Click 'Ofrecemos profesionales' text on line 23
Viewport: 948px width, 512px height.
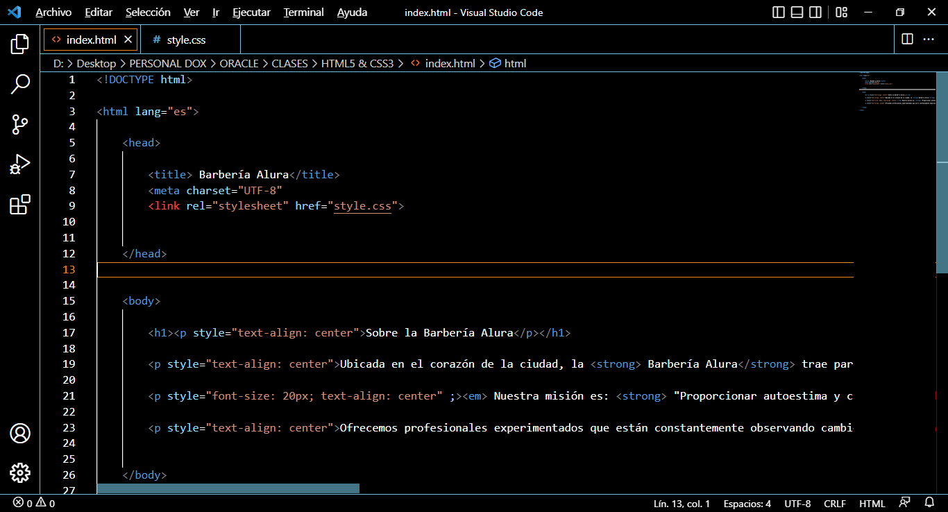414,428
